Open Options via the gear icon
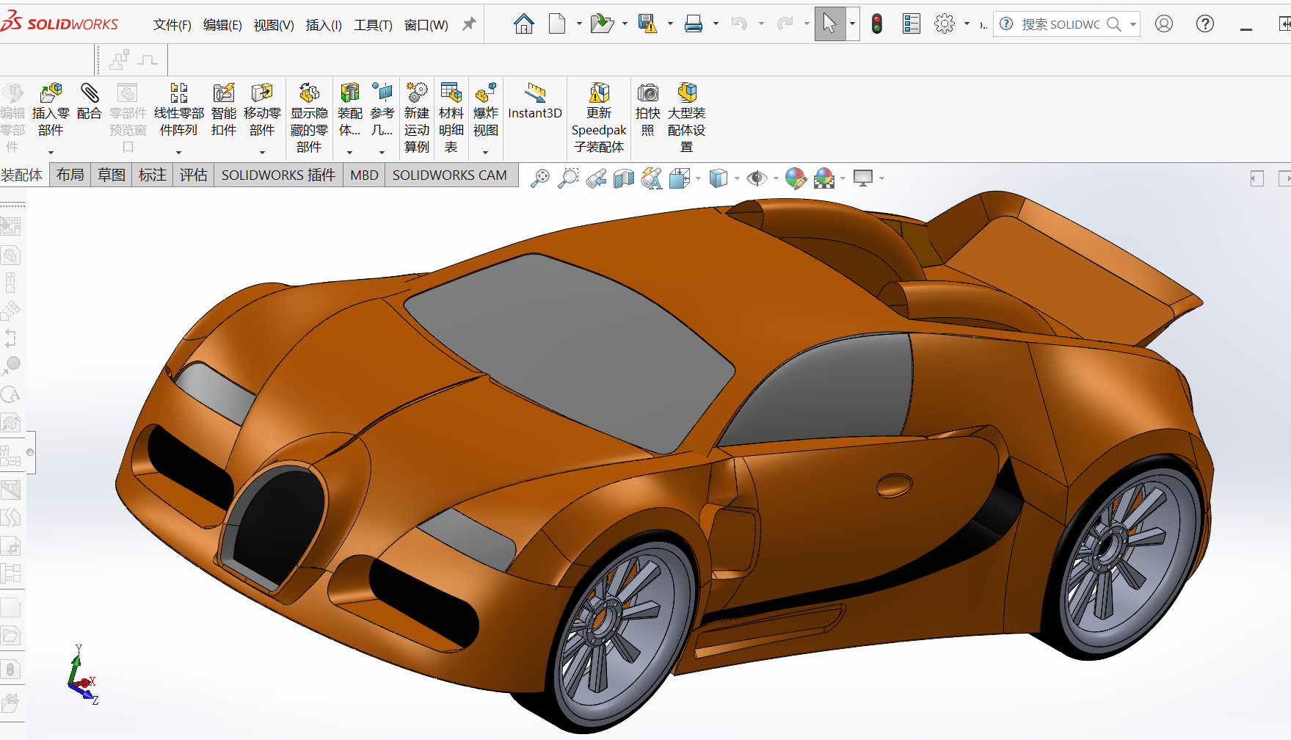Image resolution: width=1291 pixels, height=740 pixels. coord(945,24)
